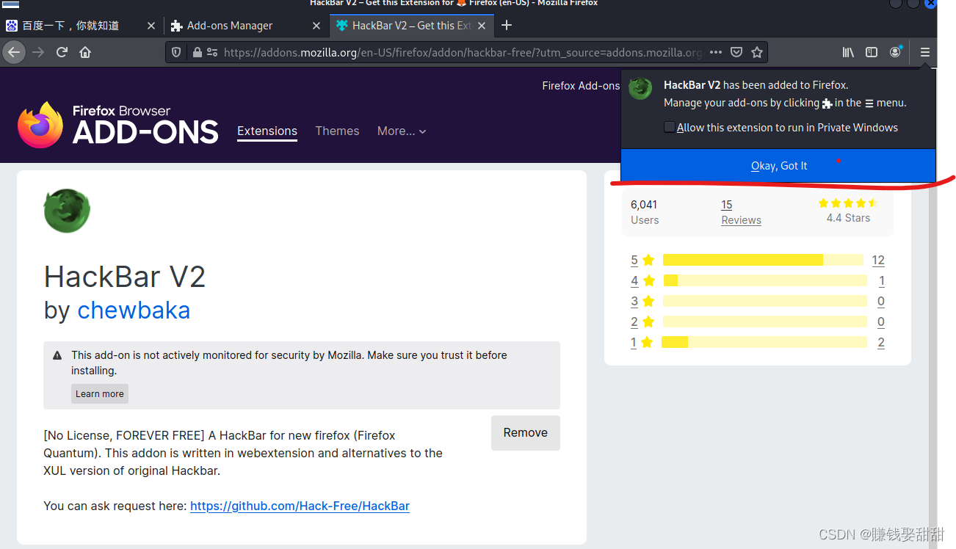Open the Firefox hamburger menu
The image size is (956, 549).
click(925, 52)
